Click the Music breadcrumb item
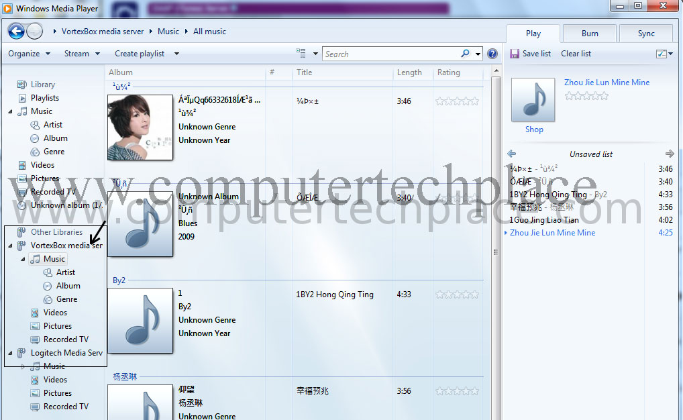 coord(168,32)
